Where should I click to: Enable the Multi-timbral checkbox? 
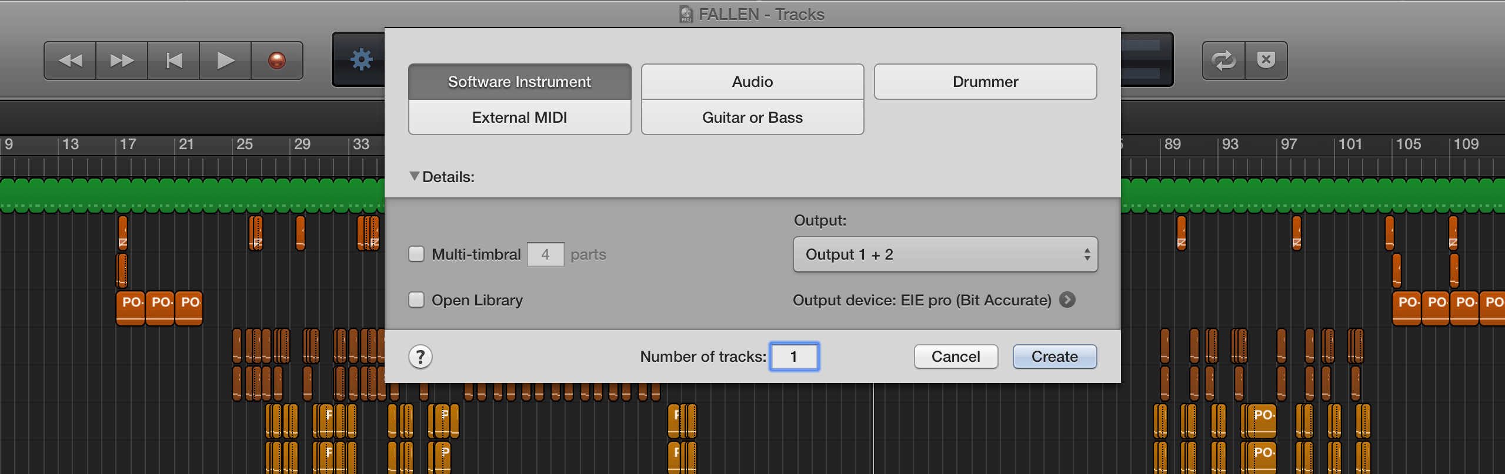pos(417,254)
